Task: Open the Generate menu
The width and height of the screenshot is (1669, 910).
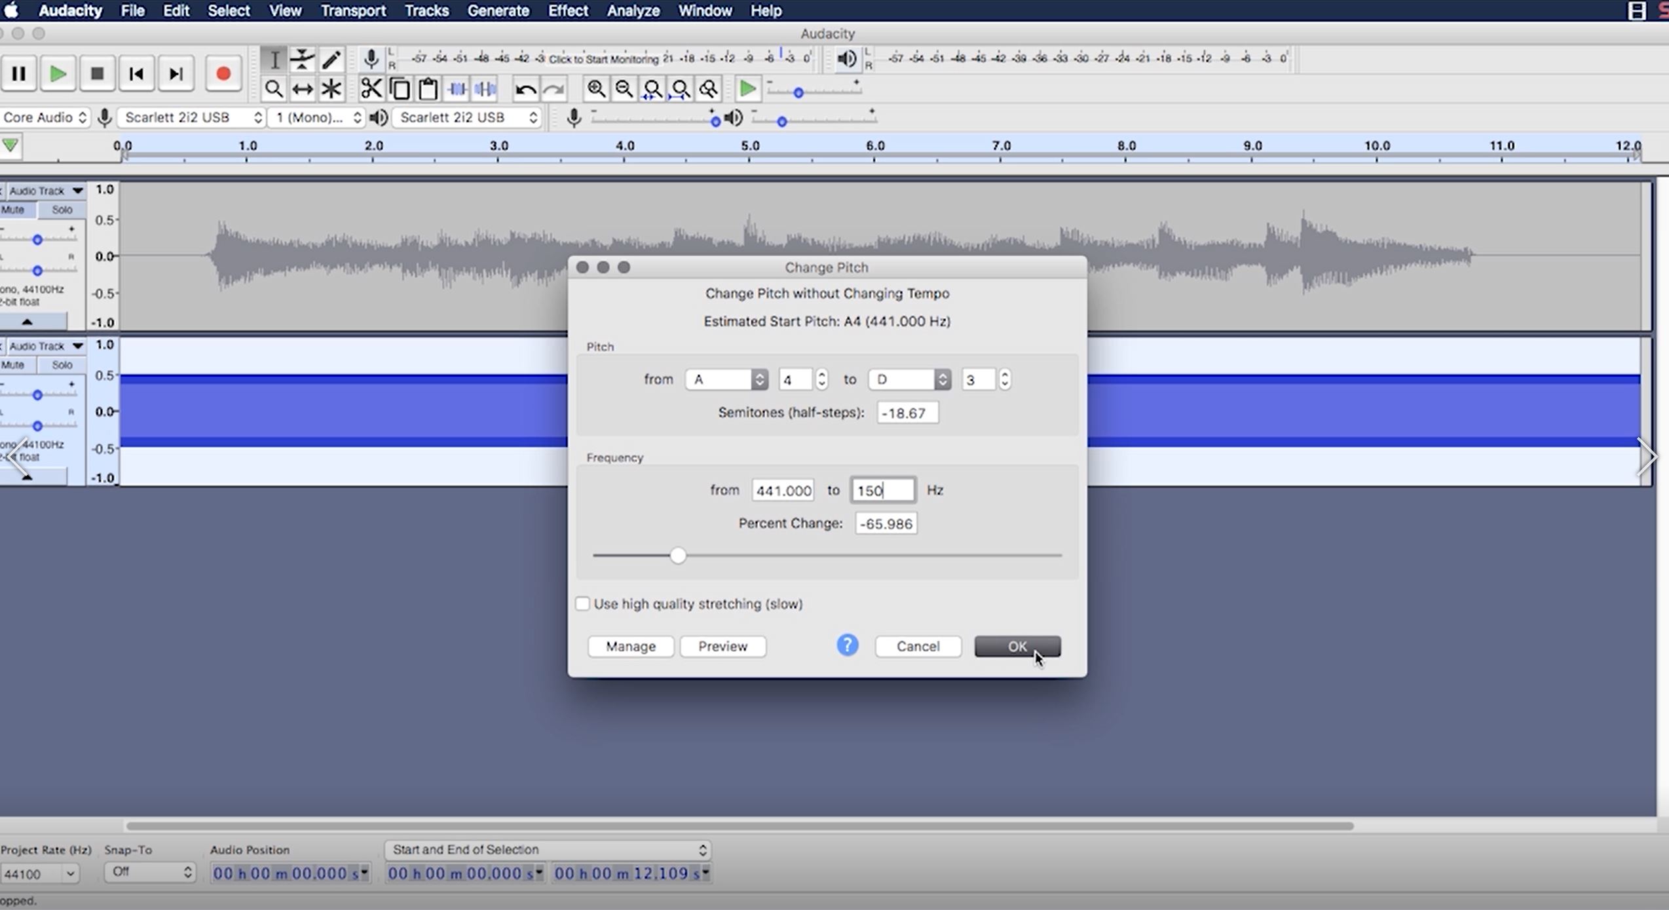Action: [x=498, y=10]
